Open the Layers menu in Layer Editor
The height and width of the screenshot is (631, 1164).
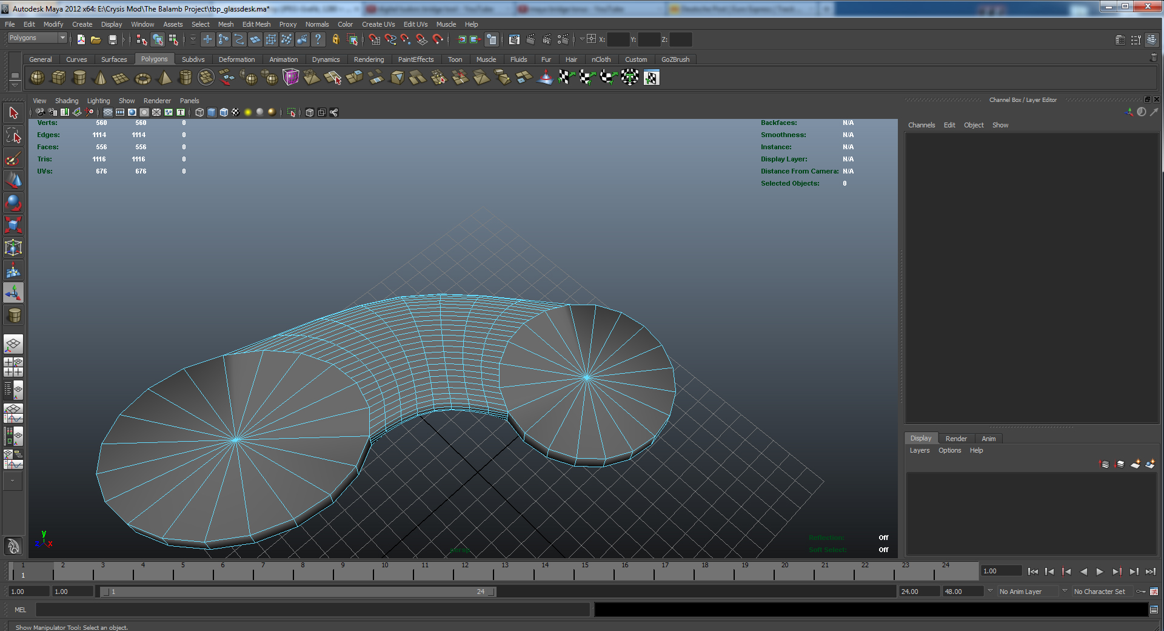pos(919,450)
